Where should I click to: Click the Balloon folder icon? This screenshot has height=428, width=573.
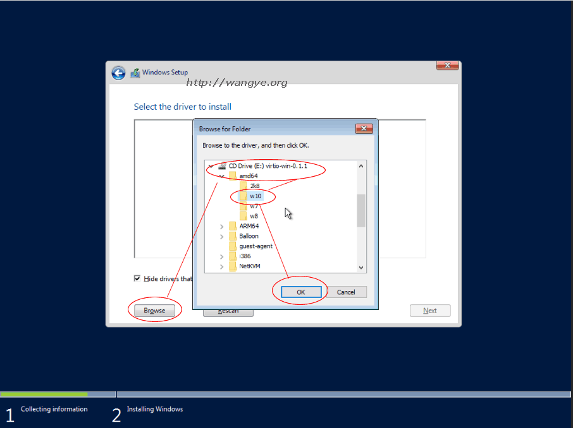pyautogui.click(x=233, y=236)
